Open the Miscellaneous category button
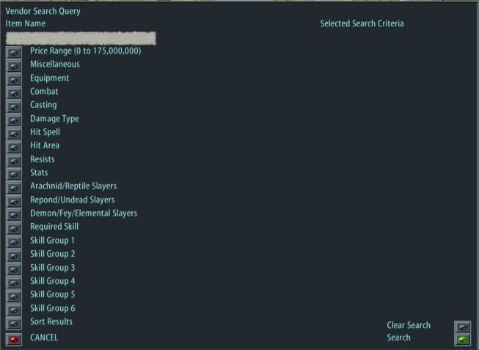 14,66
